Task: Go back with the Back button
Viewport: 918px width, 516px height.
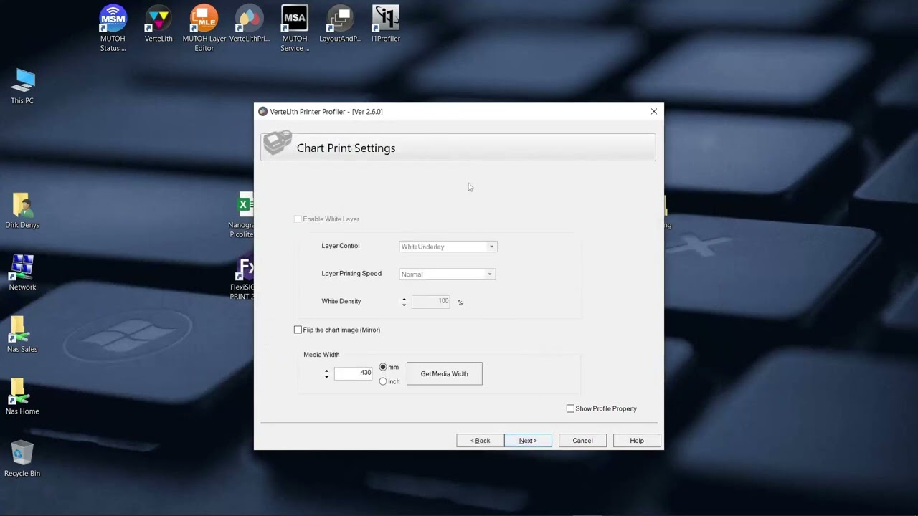Action: click(x=480, y=441)
